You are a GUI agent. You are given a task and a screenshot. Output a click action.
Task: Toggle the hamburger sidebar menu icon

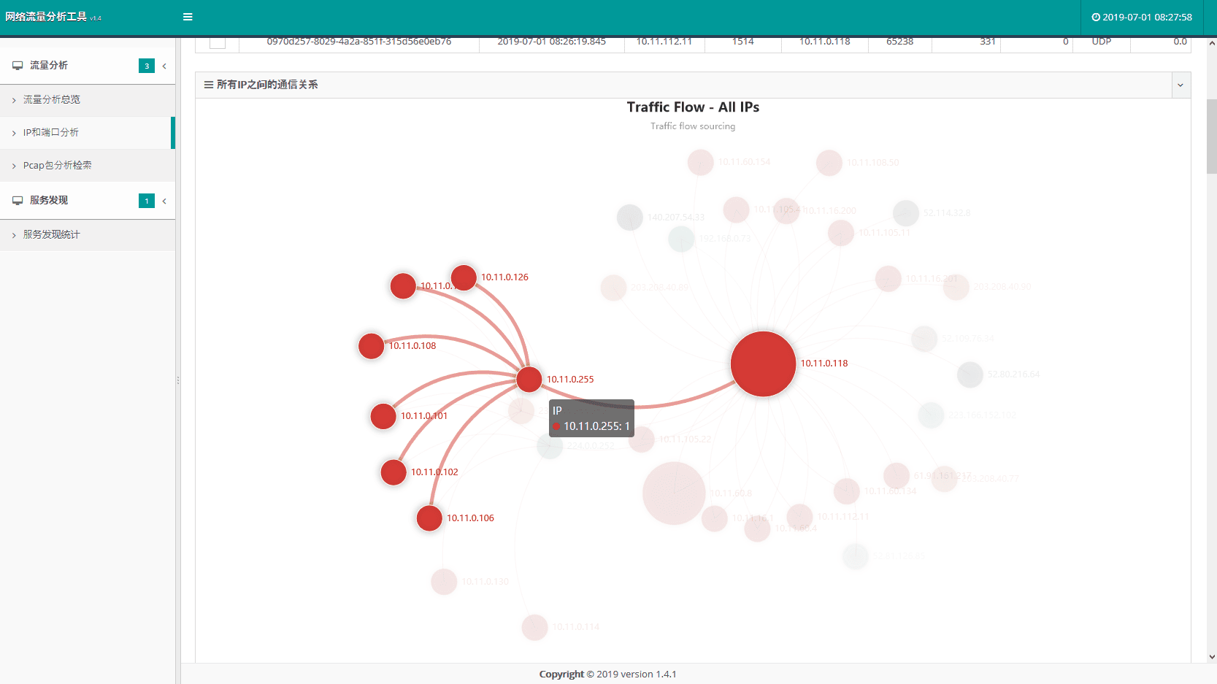pos(188,17)
